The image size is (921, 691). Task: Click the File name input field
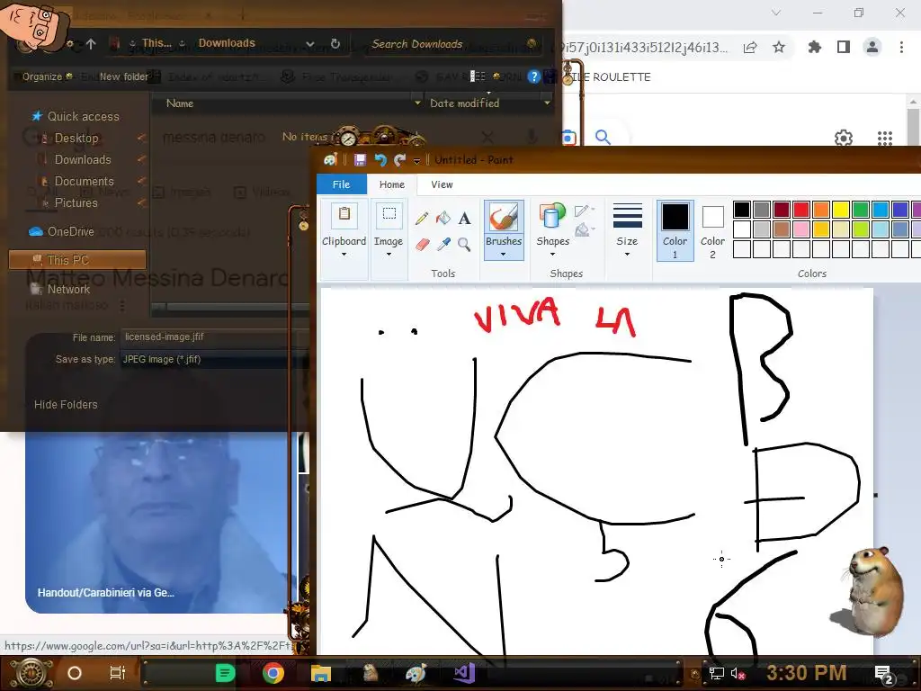(x=215, y=337)
